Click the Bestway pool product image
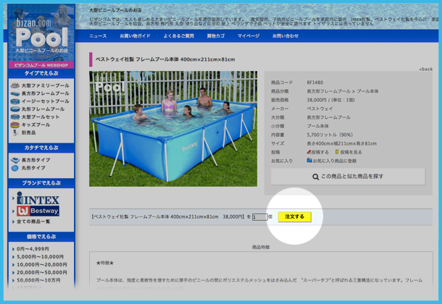Viewport: 442px width, 304px height. 173,129
